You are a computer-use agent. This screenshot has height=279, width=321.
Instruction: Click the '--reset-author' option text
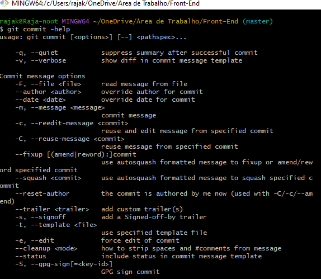pyautogui.click(x=43, y=193)
